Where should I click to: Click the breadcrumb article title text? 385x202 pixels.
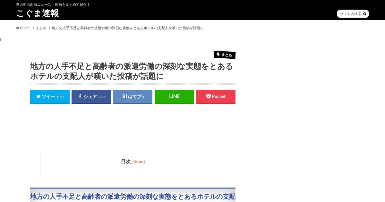point(128,28)
